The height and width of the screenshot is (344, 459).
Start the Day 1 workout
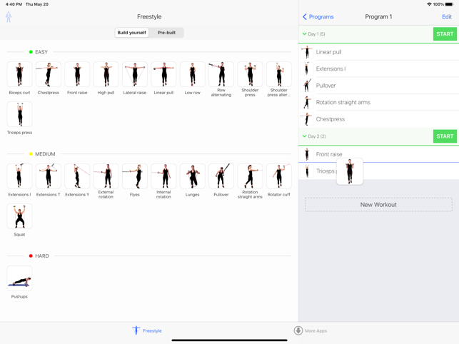pyautogui.click(x=444, y=34)
